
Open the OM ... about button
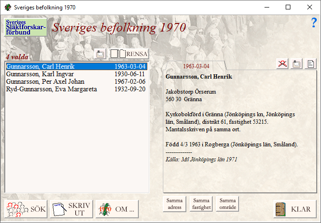[x=117, y=209]
